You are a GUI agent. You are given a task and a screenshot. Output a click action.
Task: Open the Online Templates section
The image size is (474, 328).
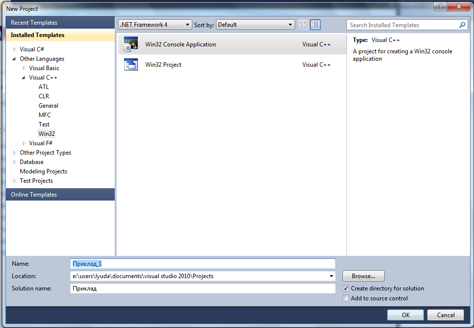60,195
